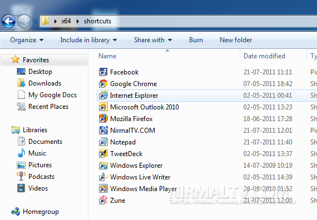Image resolution: width=317 pixels, height=220 pixels.
Task: Click the Notepad shortcut icon
Action: 103,142
